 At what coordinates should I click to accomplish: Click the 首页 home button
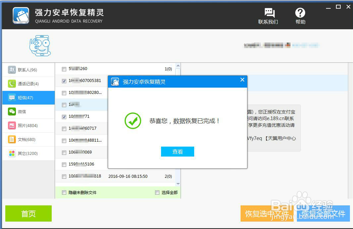(x=28, y=213)
